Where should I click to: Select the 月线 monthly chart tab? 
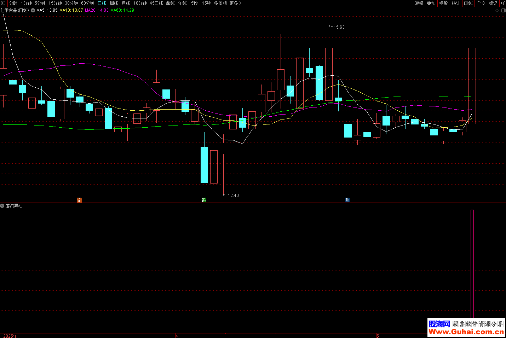[126, 3]
